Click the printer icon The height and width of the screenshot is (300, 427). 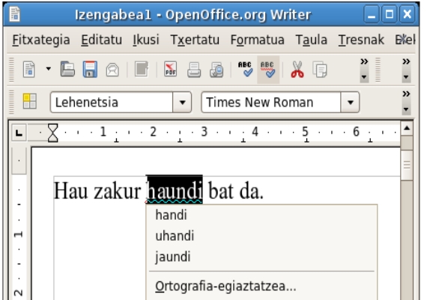(x=194, y=70)
